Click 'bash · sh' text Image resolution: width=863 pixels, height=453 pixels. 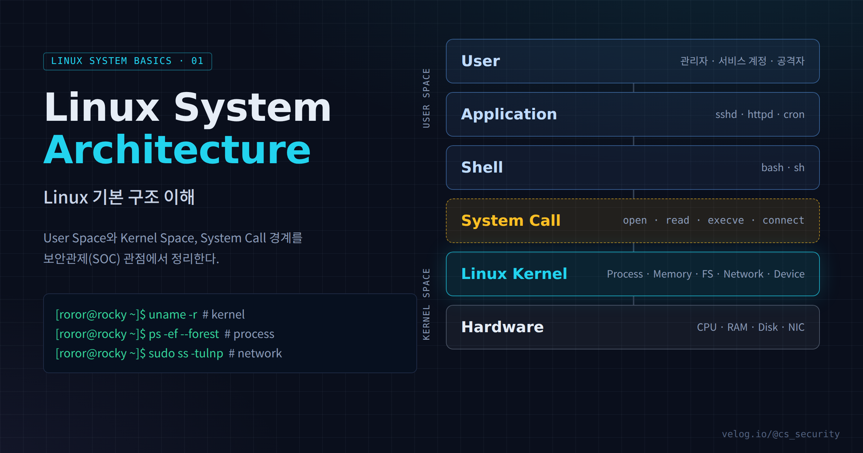(783, 168)
